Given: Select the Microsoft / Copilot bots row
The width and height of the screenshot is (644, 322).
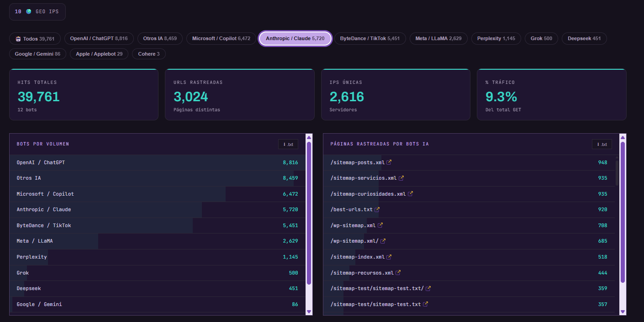Looking at the screenshot, I should pos(158,194).
